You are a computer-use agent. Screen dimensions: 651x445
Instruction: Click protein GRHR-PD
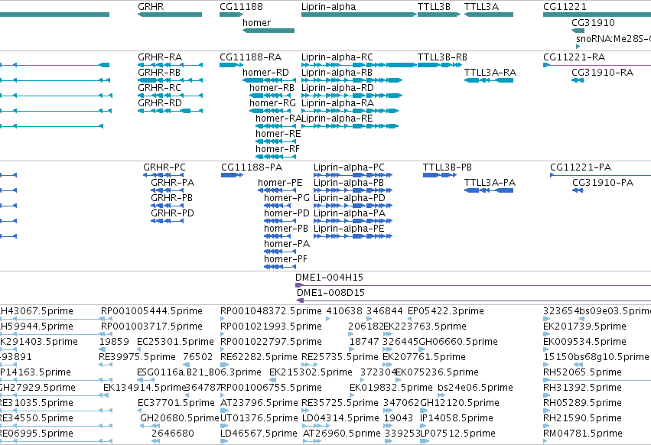[168, 221]
